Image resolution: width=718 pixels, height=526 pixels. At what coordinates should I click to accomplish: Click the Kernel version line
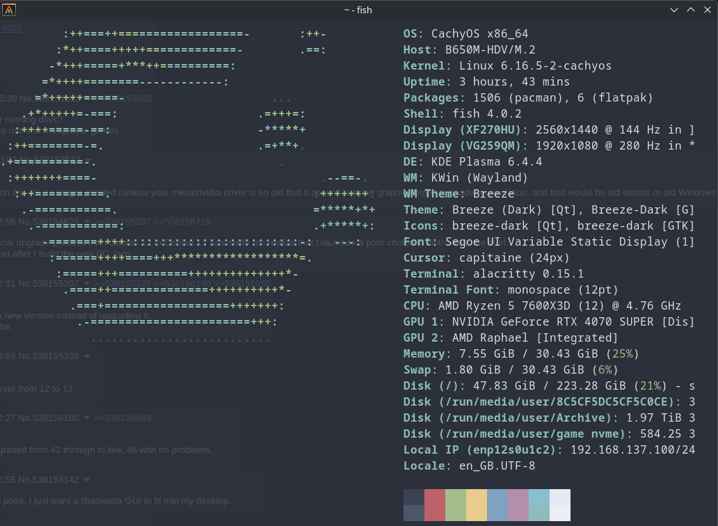tap(507, 66)
